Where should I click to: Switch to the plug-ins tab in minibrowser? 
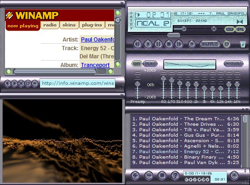tap(92, 25)
